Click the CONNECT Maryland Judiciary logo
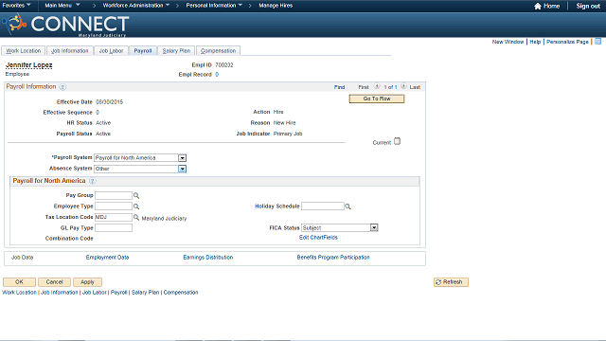Image resolution: width=606 pixels, height=341 pixels. pos(65,26)
